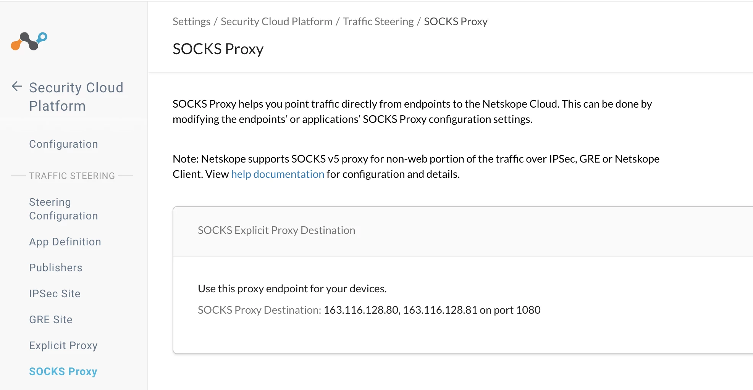The width and height of the screenshot is (753, 390).
Task: Click Security Cloud Platform in the breadcrumb
Action: [x=276, y=21]
